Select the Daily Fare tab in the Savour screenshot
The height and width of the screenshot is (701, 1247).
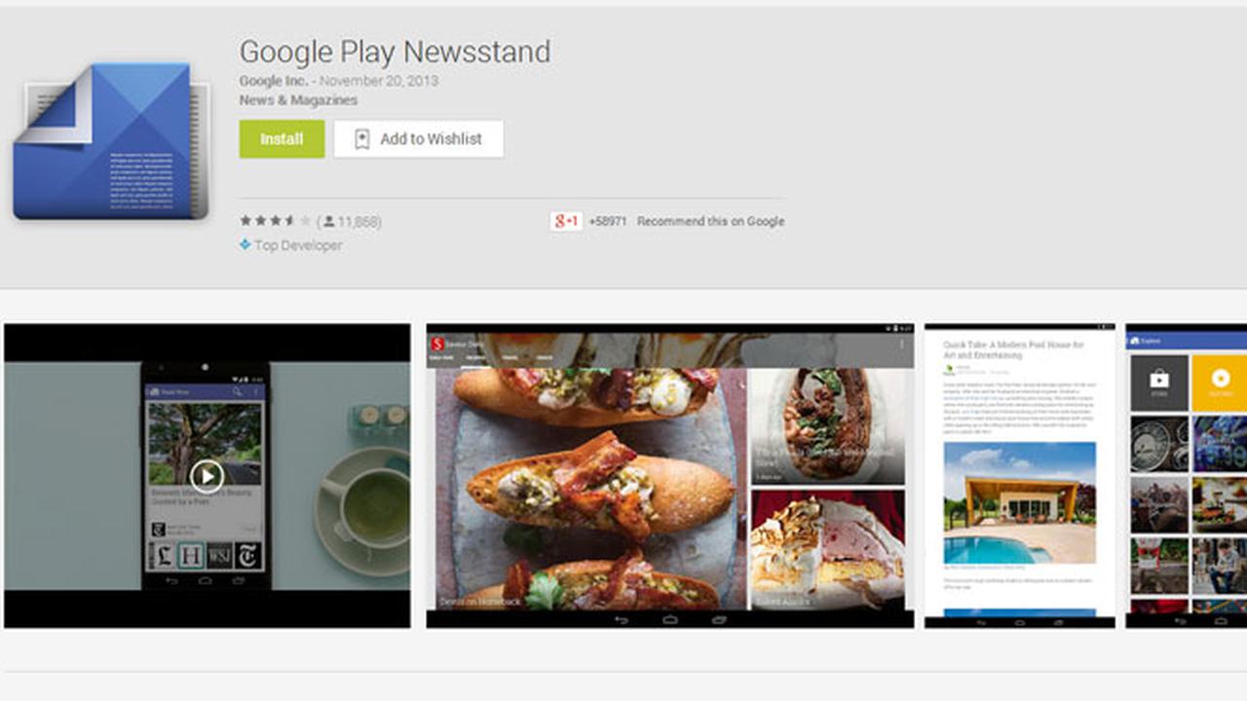point(440,355)
